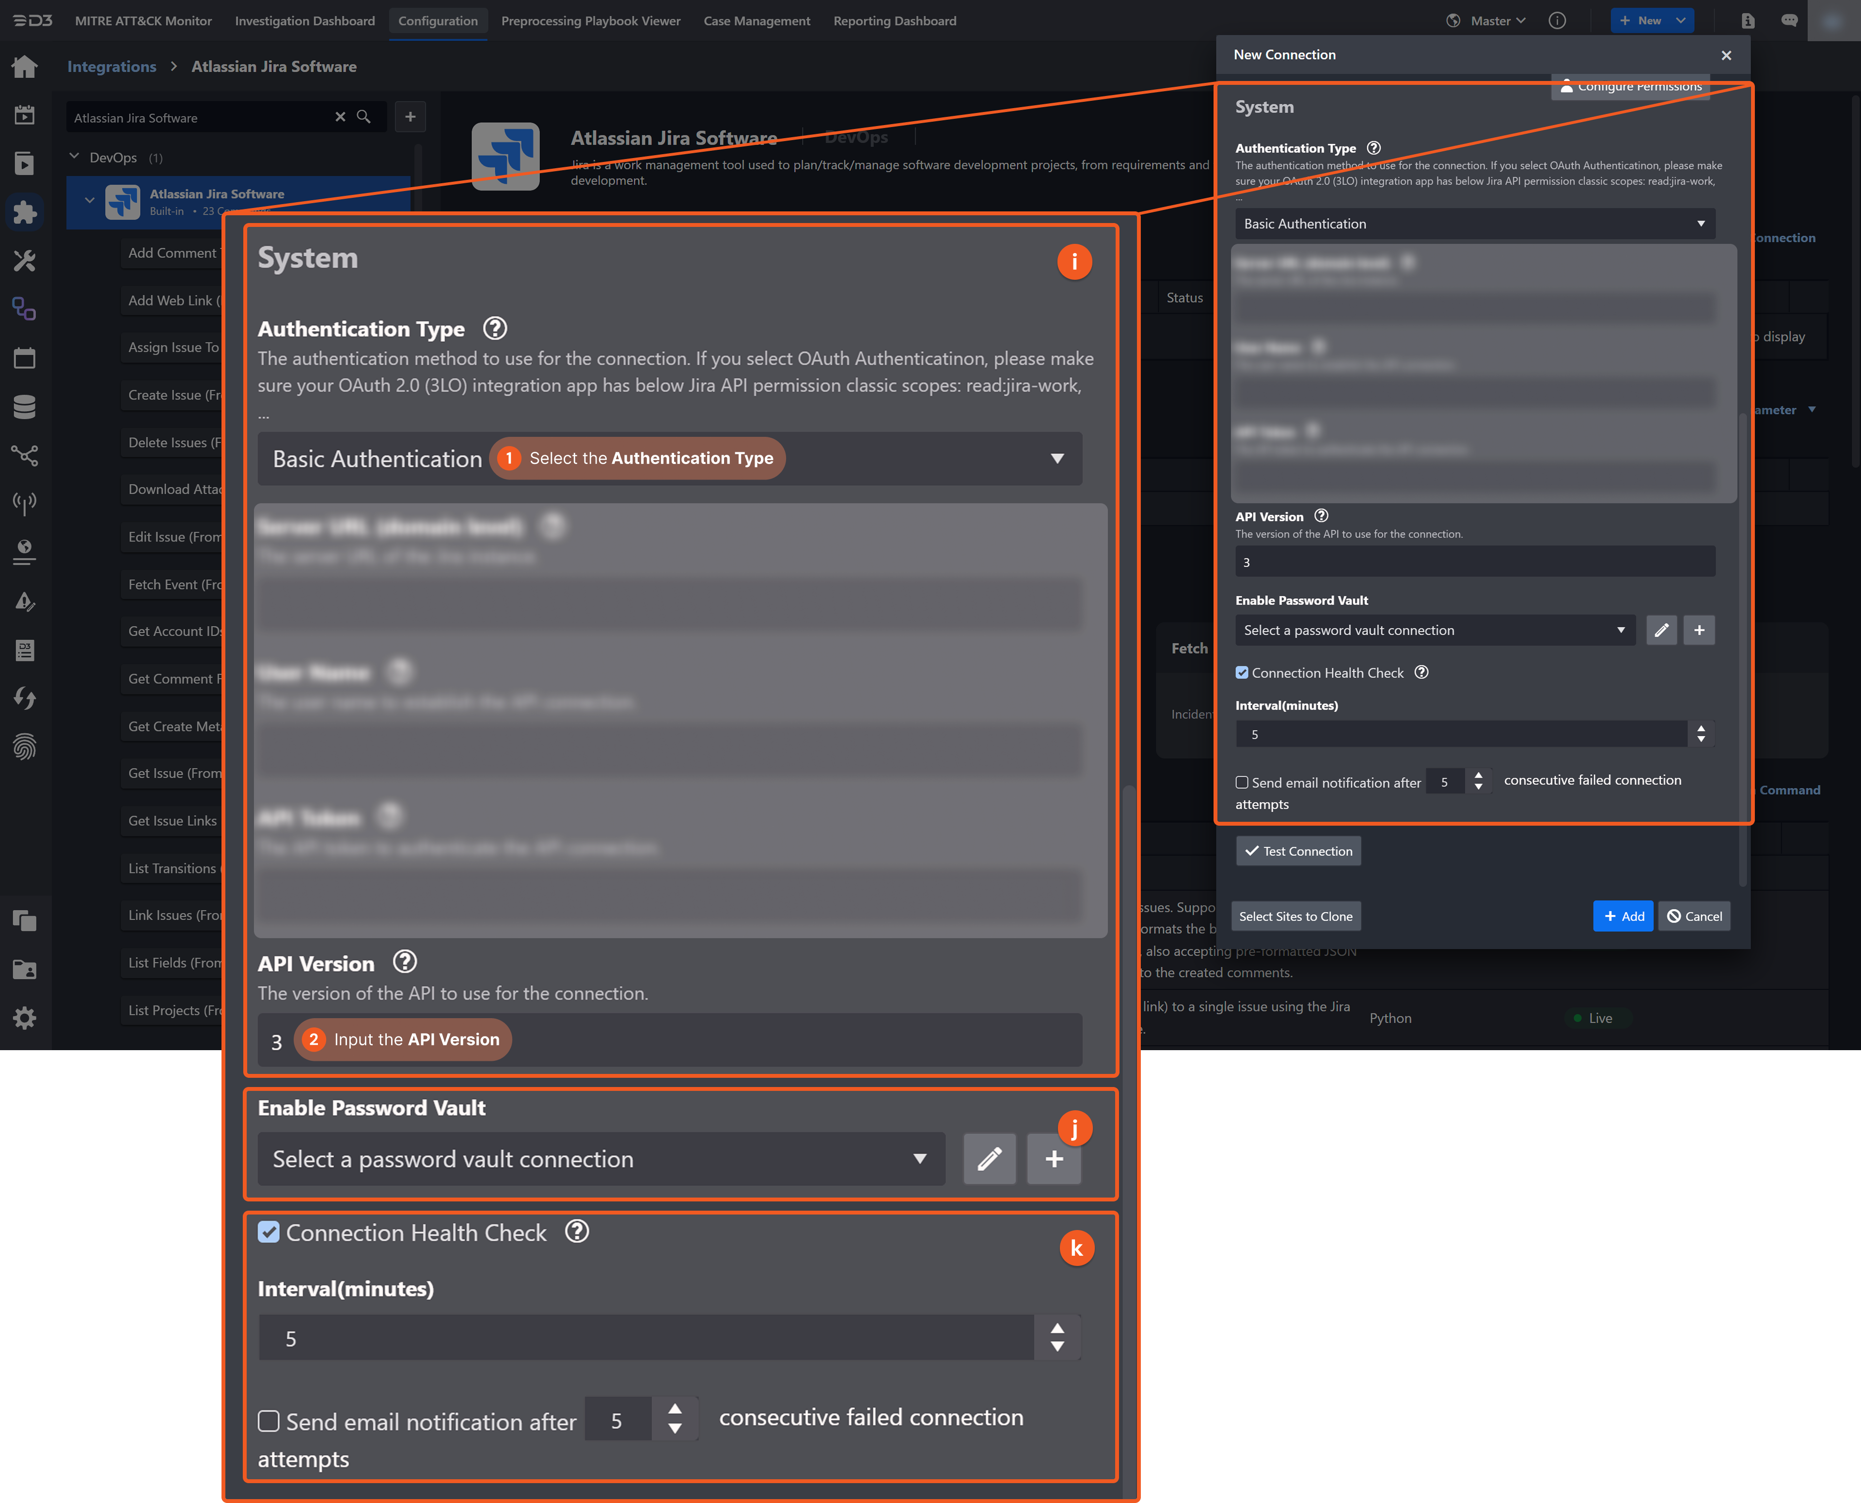Open the Investigation Dashboard tab

coord(304,21)
